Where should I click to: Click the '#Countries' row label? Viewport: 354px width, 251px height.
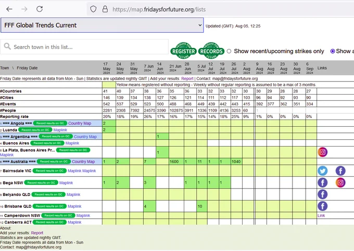pos(11,91)
